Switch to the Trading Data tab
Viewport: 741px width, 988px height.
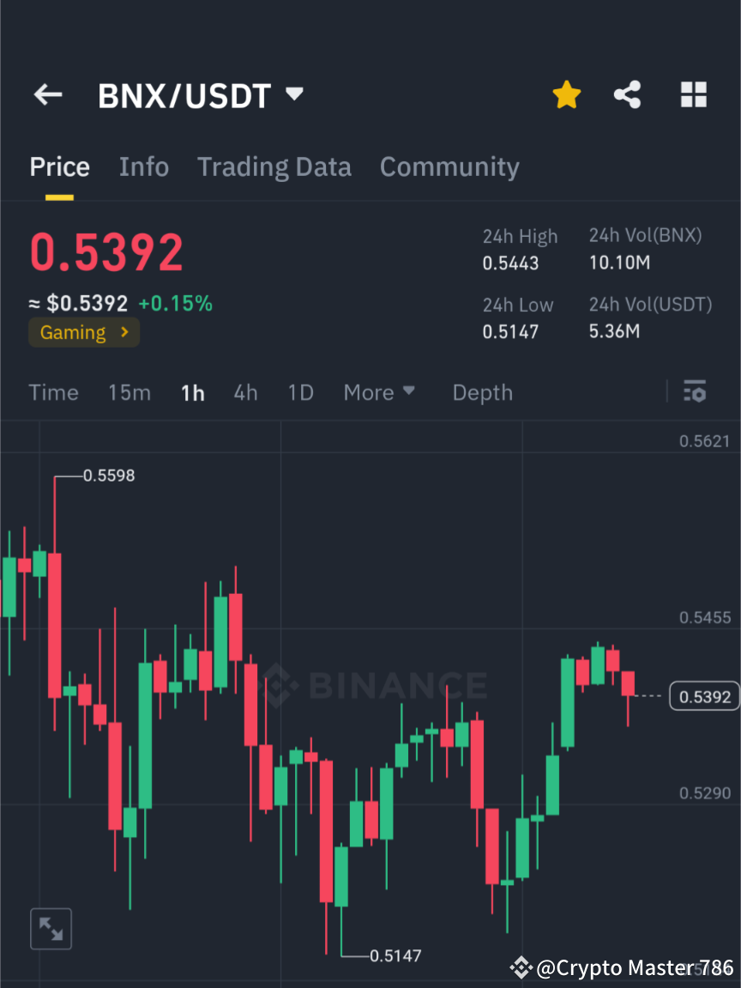click(x=274, y=167)
